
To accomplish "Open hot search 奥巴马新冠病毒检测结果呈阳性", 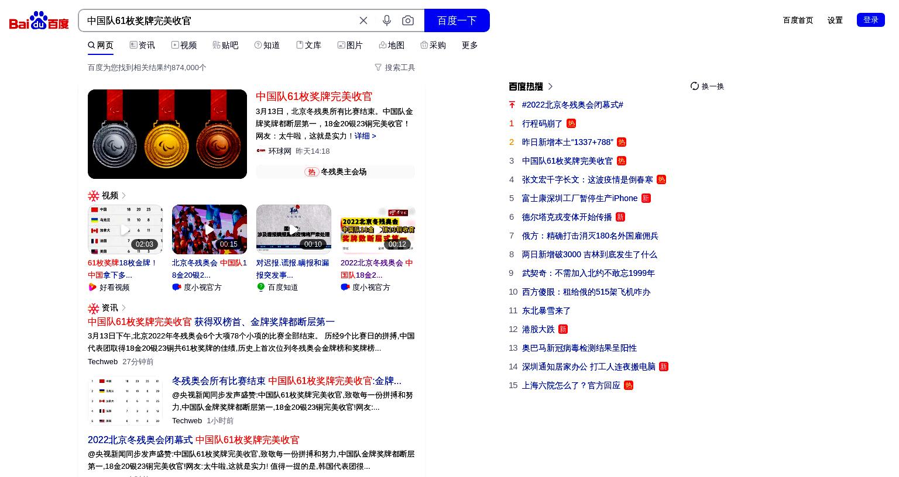I will coord(579,348).
